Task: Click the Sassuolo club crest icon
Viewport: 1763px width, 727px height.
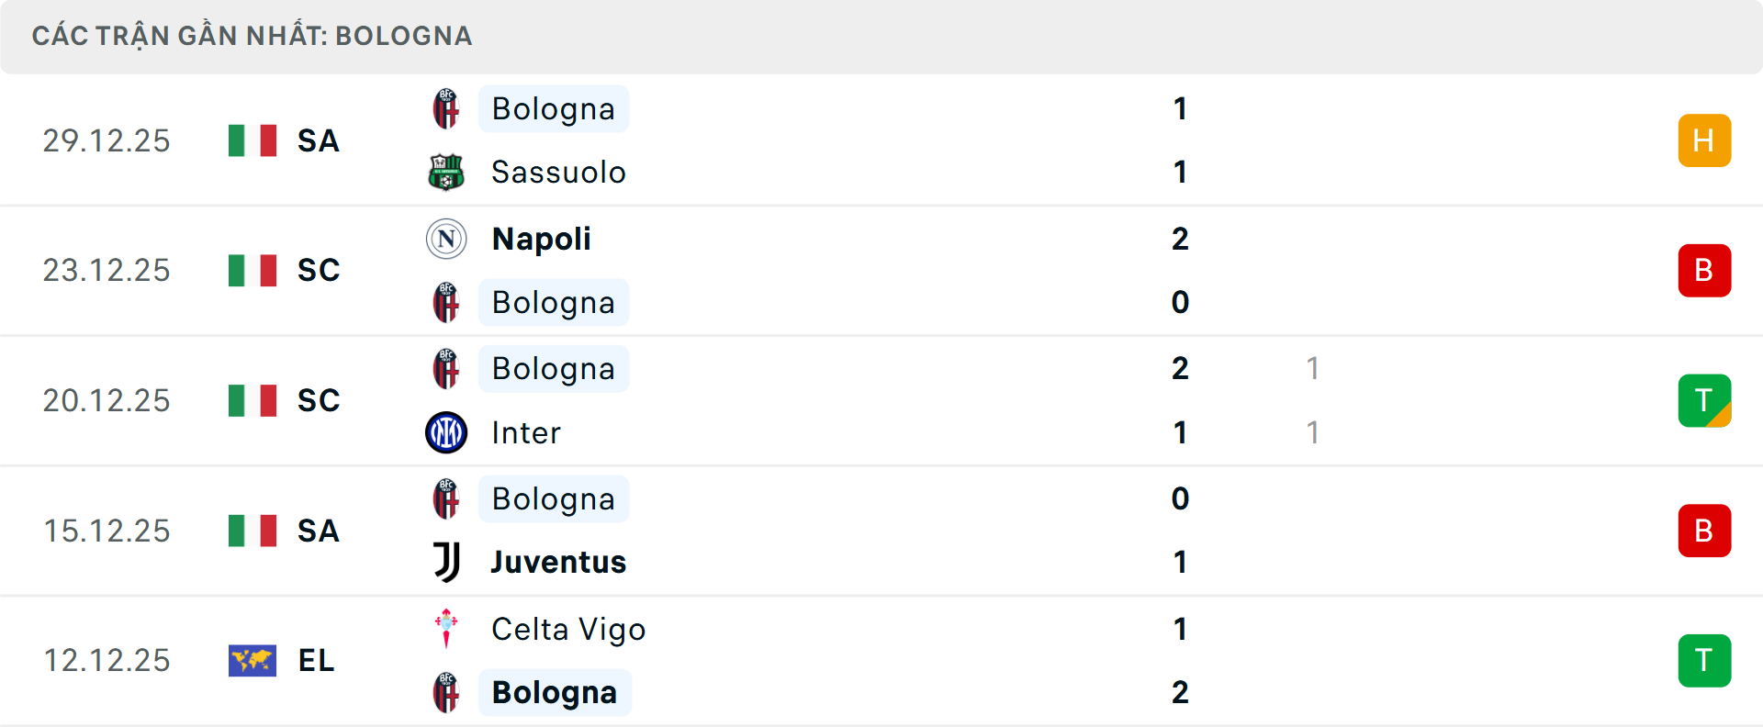Action: tap(446, 173)
